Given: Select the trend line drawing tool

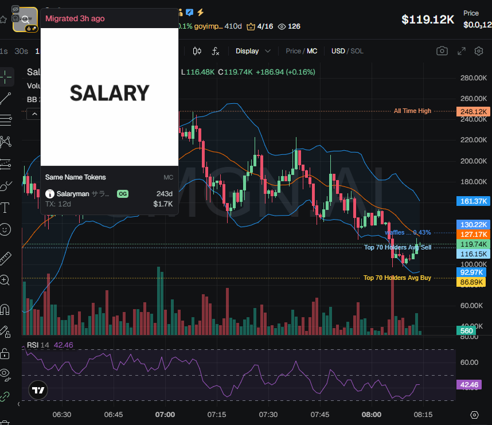Looking at the screenshot, I should tap(6, 99).
